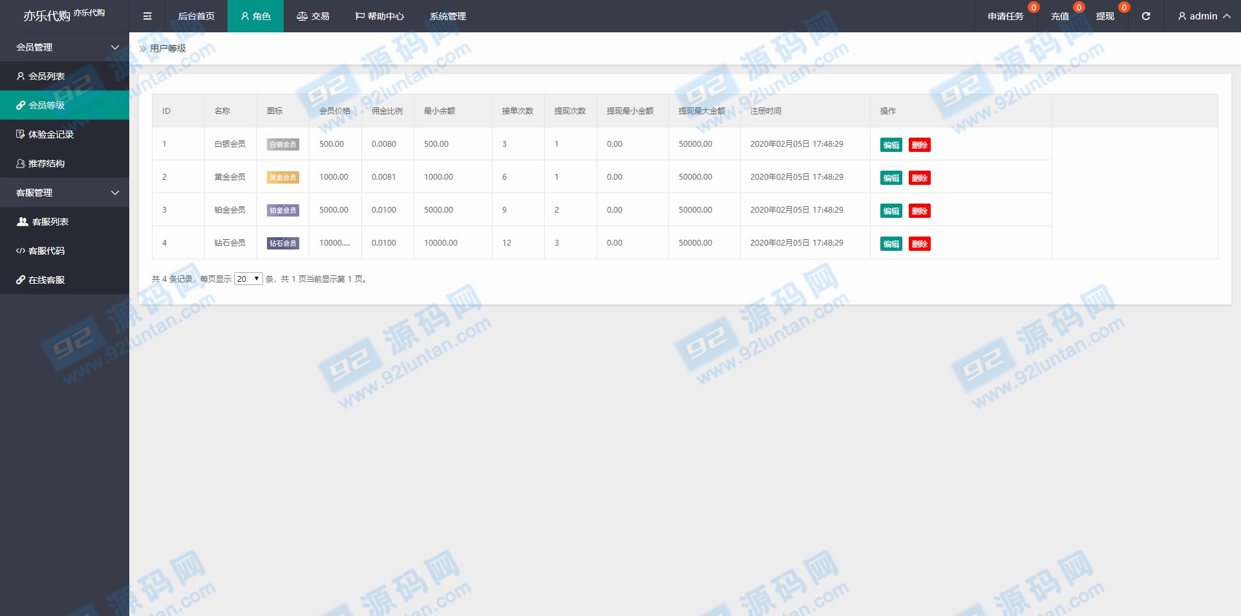Click the 会员列表 person icon
This screenshot has width=1241, height=616.
(21, 76)
